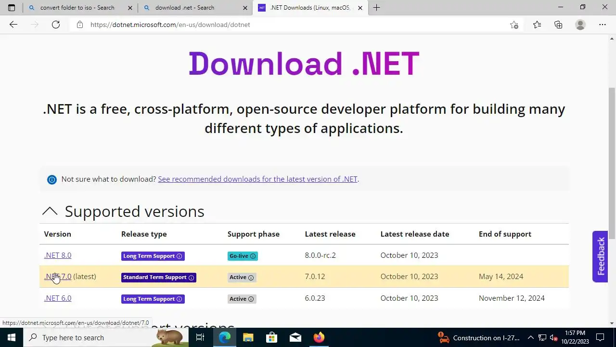The width and height of the screenshot is (616, 347).
Task: Open the Favorites list
Action: (x=537, y=25)
